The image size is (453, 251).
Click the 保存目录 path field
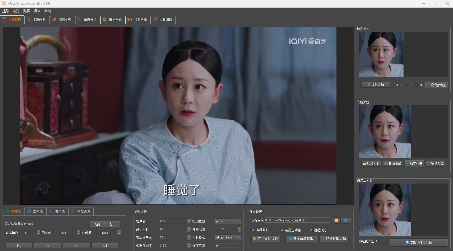[x=297, y=220]
